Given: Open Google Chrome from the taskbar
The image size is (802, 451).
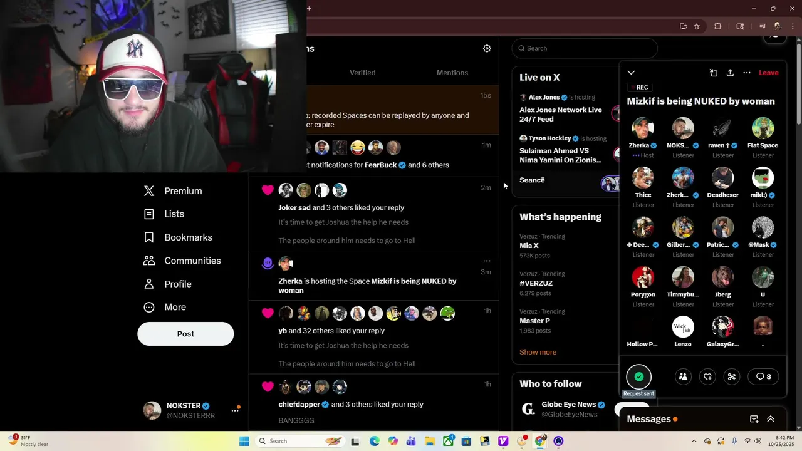Looking at the screenshot, I should click(x=540, y=441).
